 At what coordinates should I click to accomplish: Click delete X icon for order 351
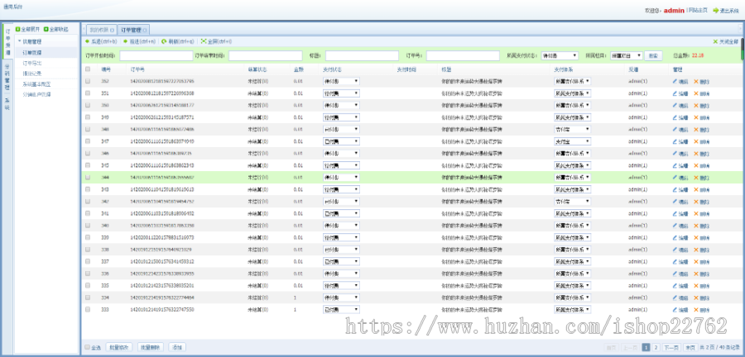click(x=696, y=93)
